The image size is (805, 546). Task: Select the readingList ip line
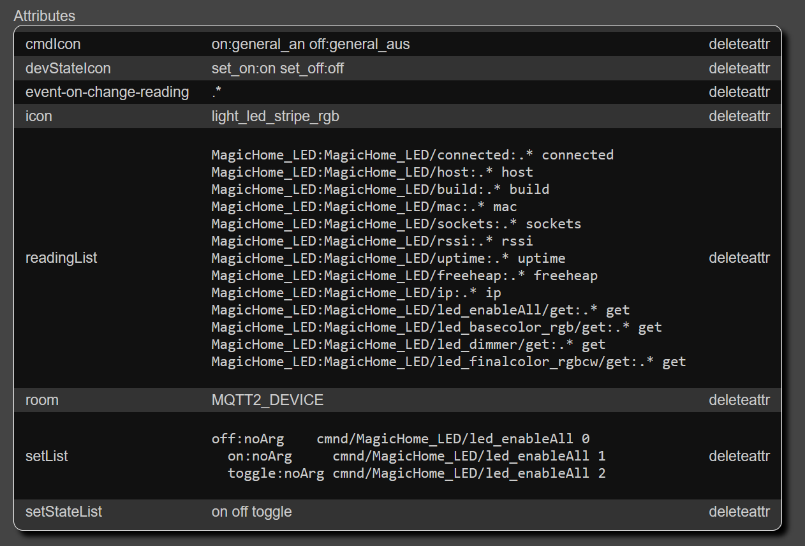click(x=357, y=293)
